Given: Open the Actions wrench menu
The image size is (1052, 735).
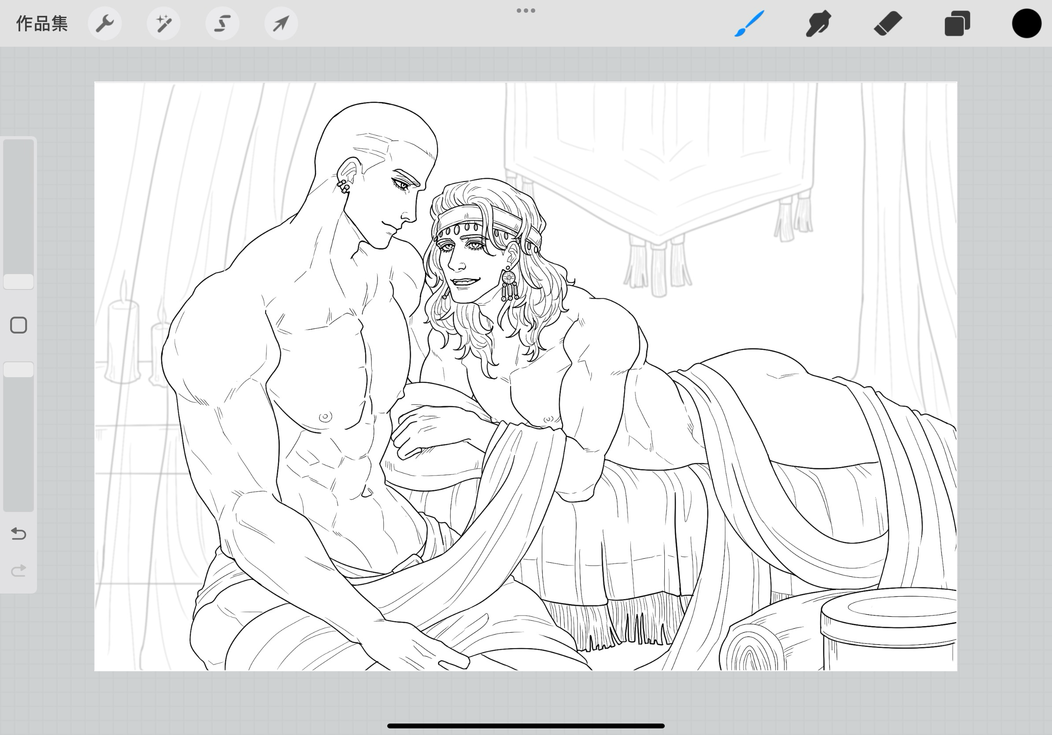Looking at the screenshot, I should pos(105,23).
